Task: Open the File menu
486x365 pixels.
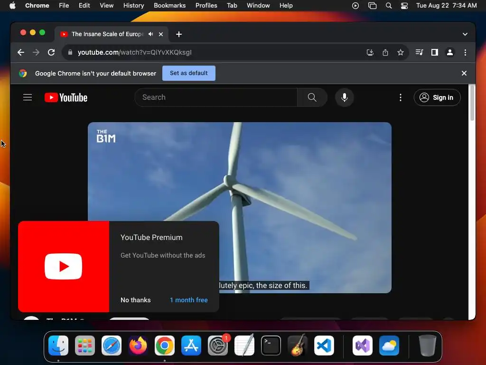Action: point(64,6)
